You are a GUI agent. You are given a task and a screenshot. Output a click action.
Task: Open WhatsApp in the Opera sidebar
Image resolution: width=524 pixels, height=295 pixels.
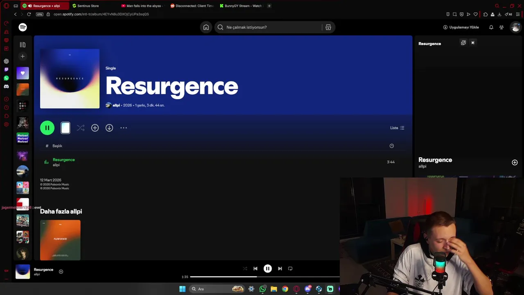tap(6, 78)
